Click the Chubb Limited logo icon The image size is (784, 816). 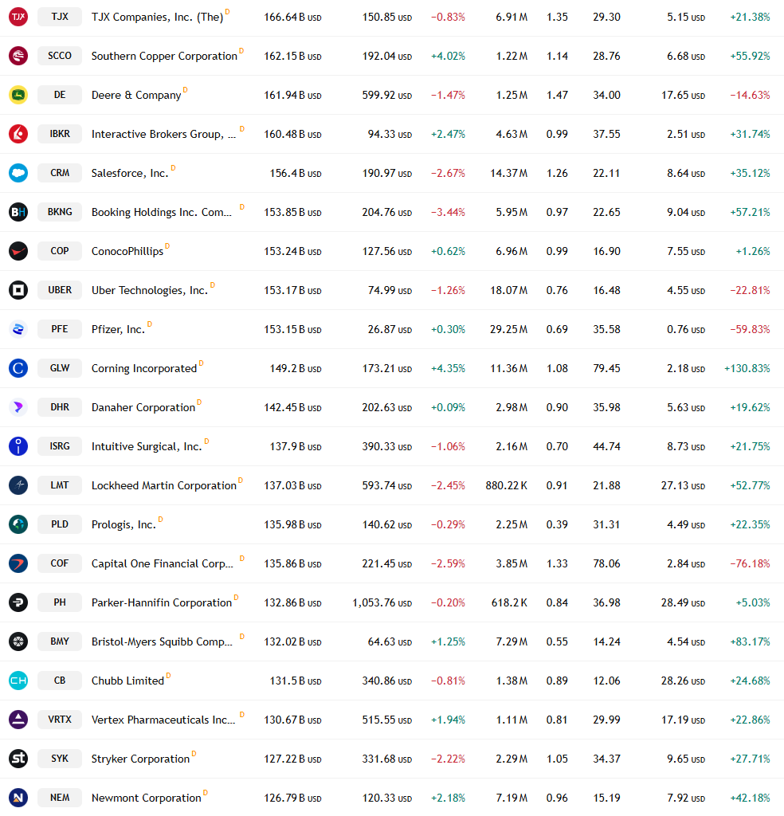[18, 681]
